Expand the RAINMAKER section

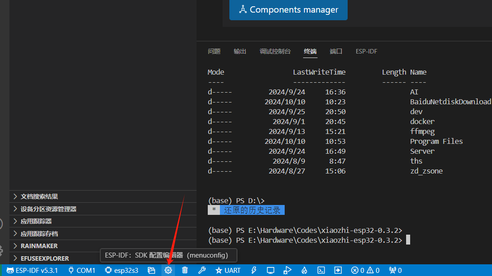coord(39,246)
